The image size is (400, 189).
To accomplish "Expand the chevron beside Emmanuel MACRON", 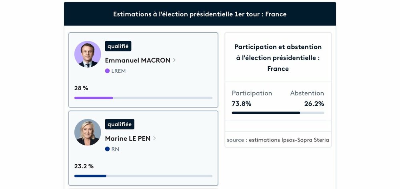I will tap(174, 60).
